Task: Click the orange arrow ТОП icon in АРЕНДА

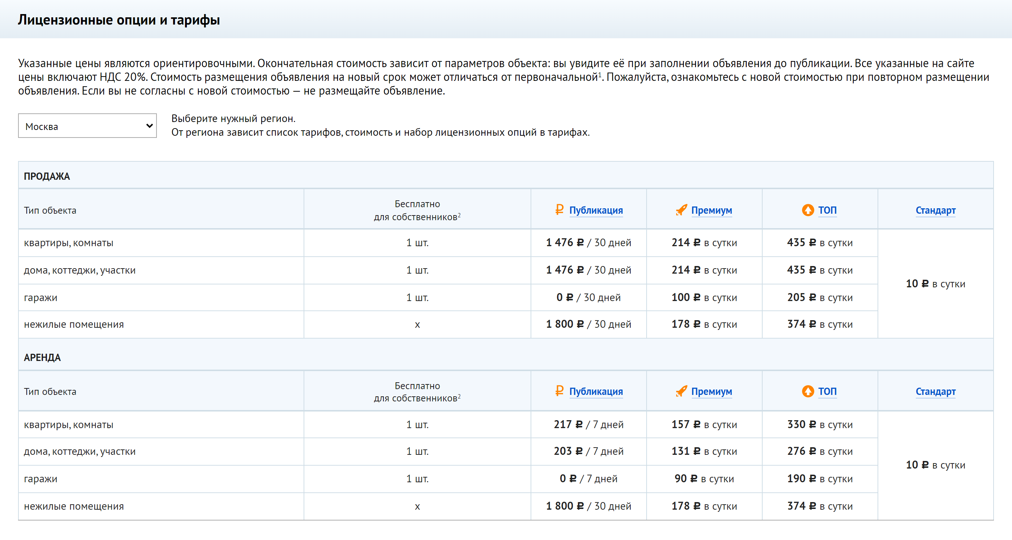Action: (x=808, y=391)
